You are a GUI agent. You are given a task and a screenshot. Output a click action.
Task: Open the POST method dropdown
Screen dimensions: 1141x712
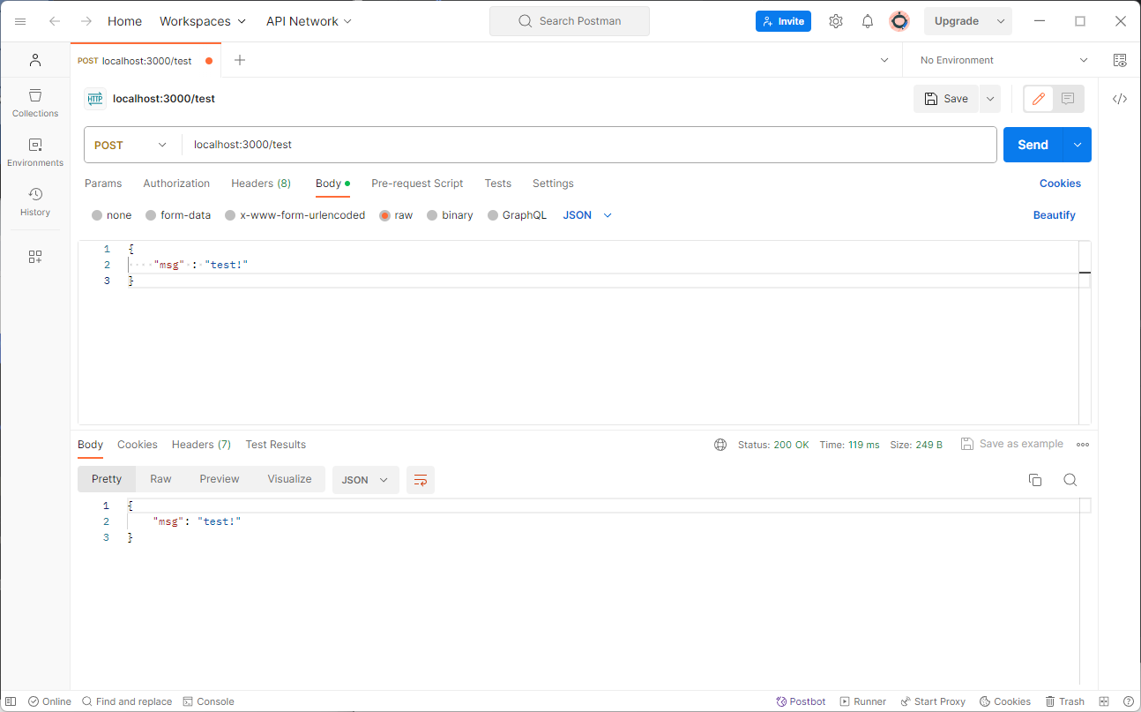tap(131, 145)
